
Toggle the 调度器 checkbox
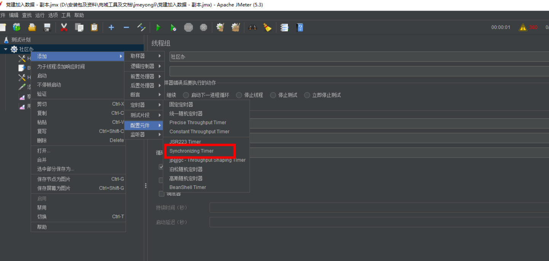(161, 194)
